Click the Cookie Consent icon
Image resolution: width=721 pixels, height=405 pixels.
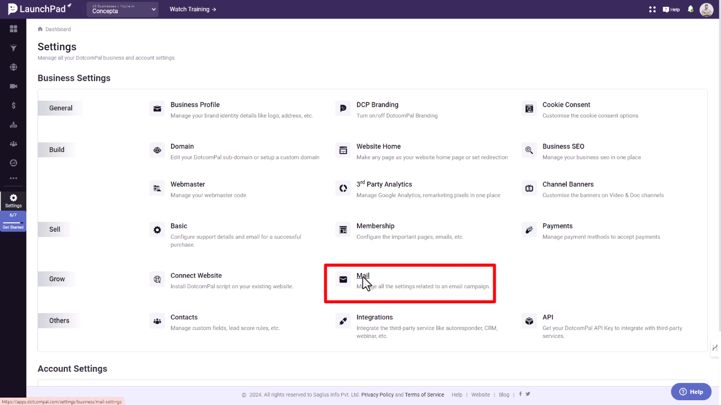[529, 109]
